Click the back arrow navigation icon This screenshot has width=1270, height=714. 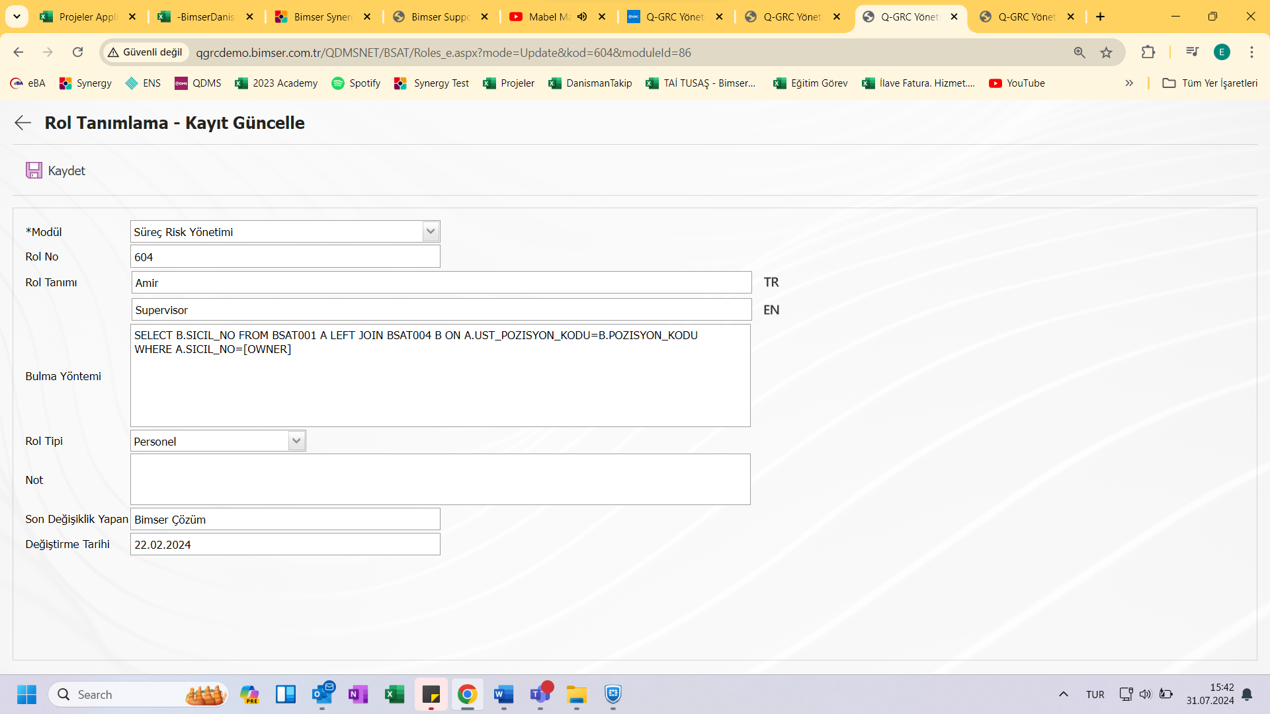click(22, 122)
